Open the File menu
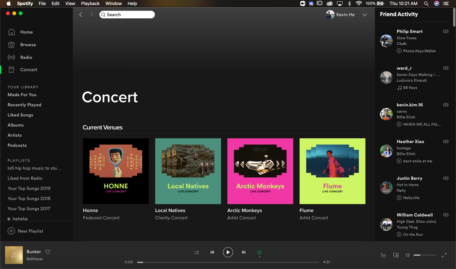The image size is (456, 269). point(42,3)
